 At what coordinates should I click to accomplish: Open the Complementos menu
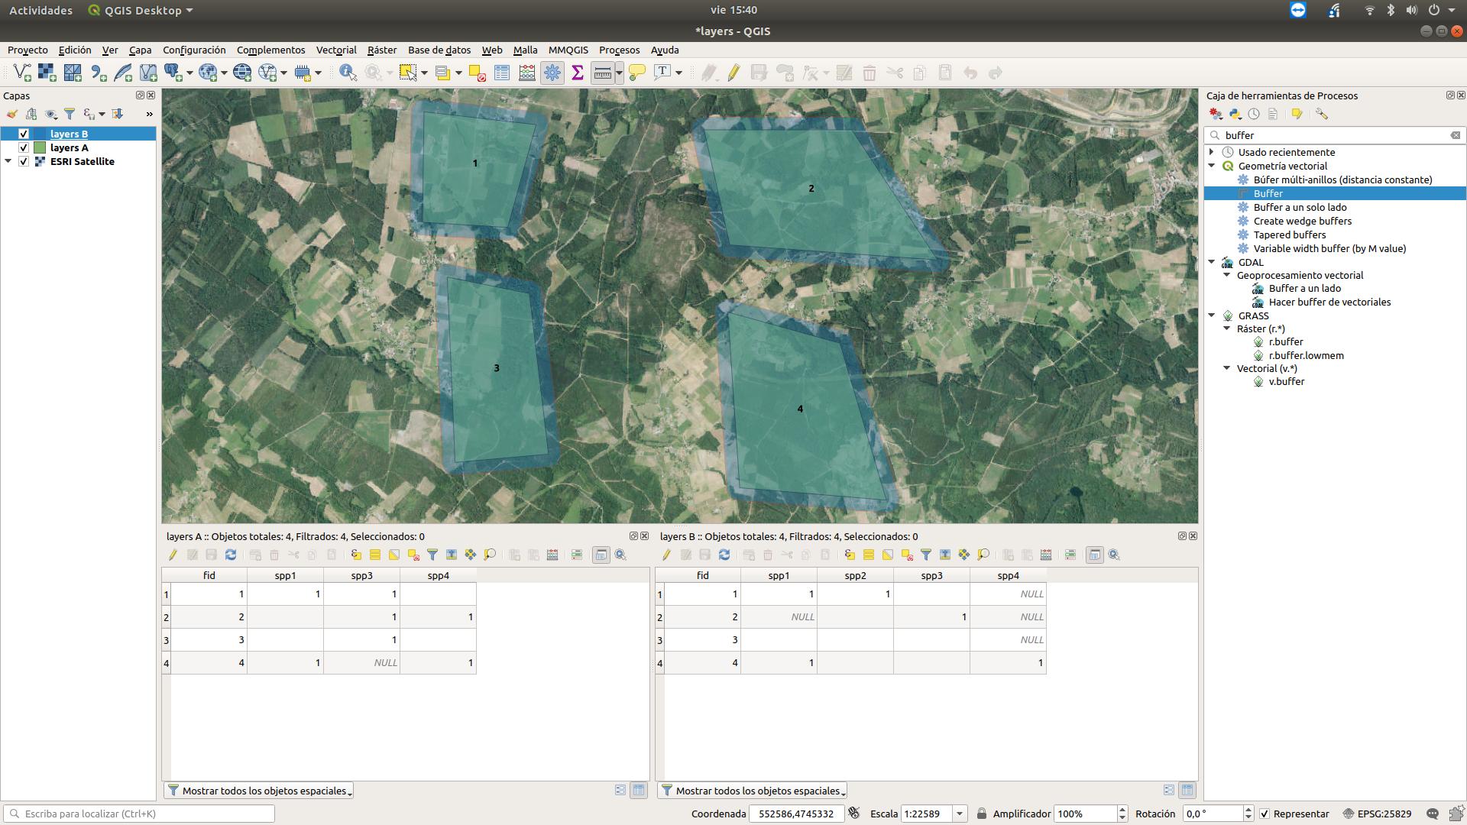pos(270,50)
